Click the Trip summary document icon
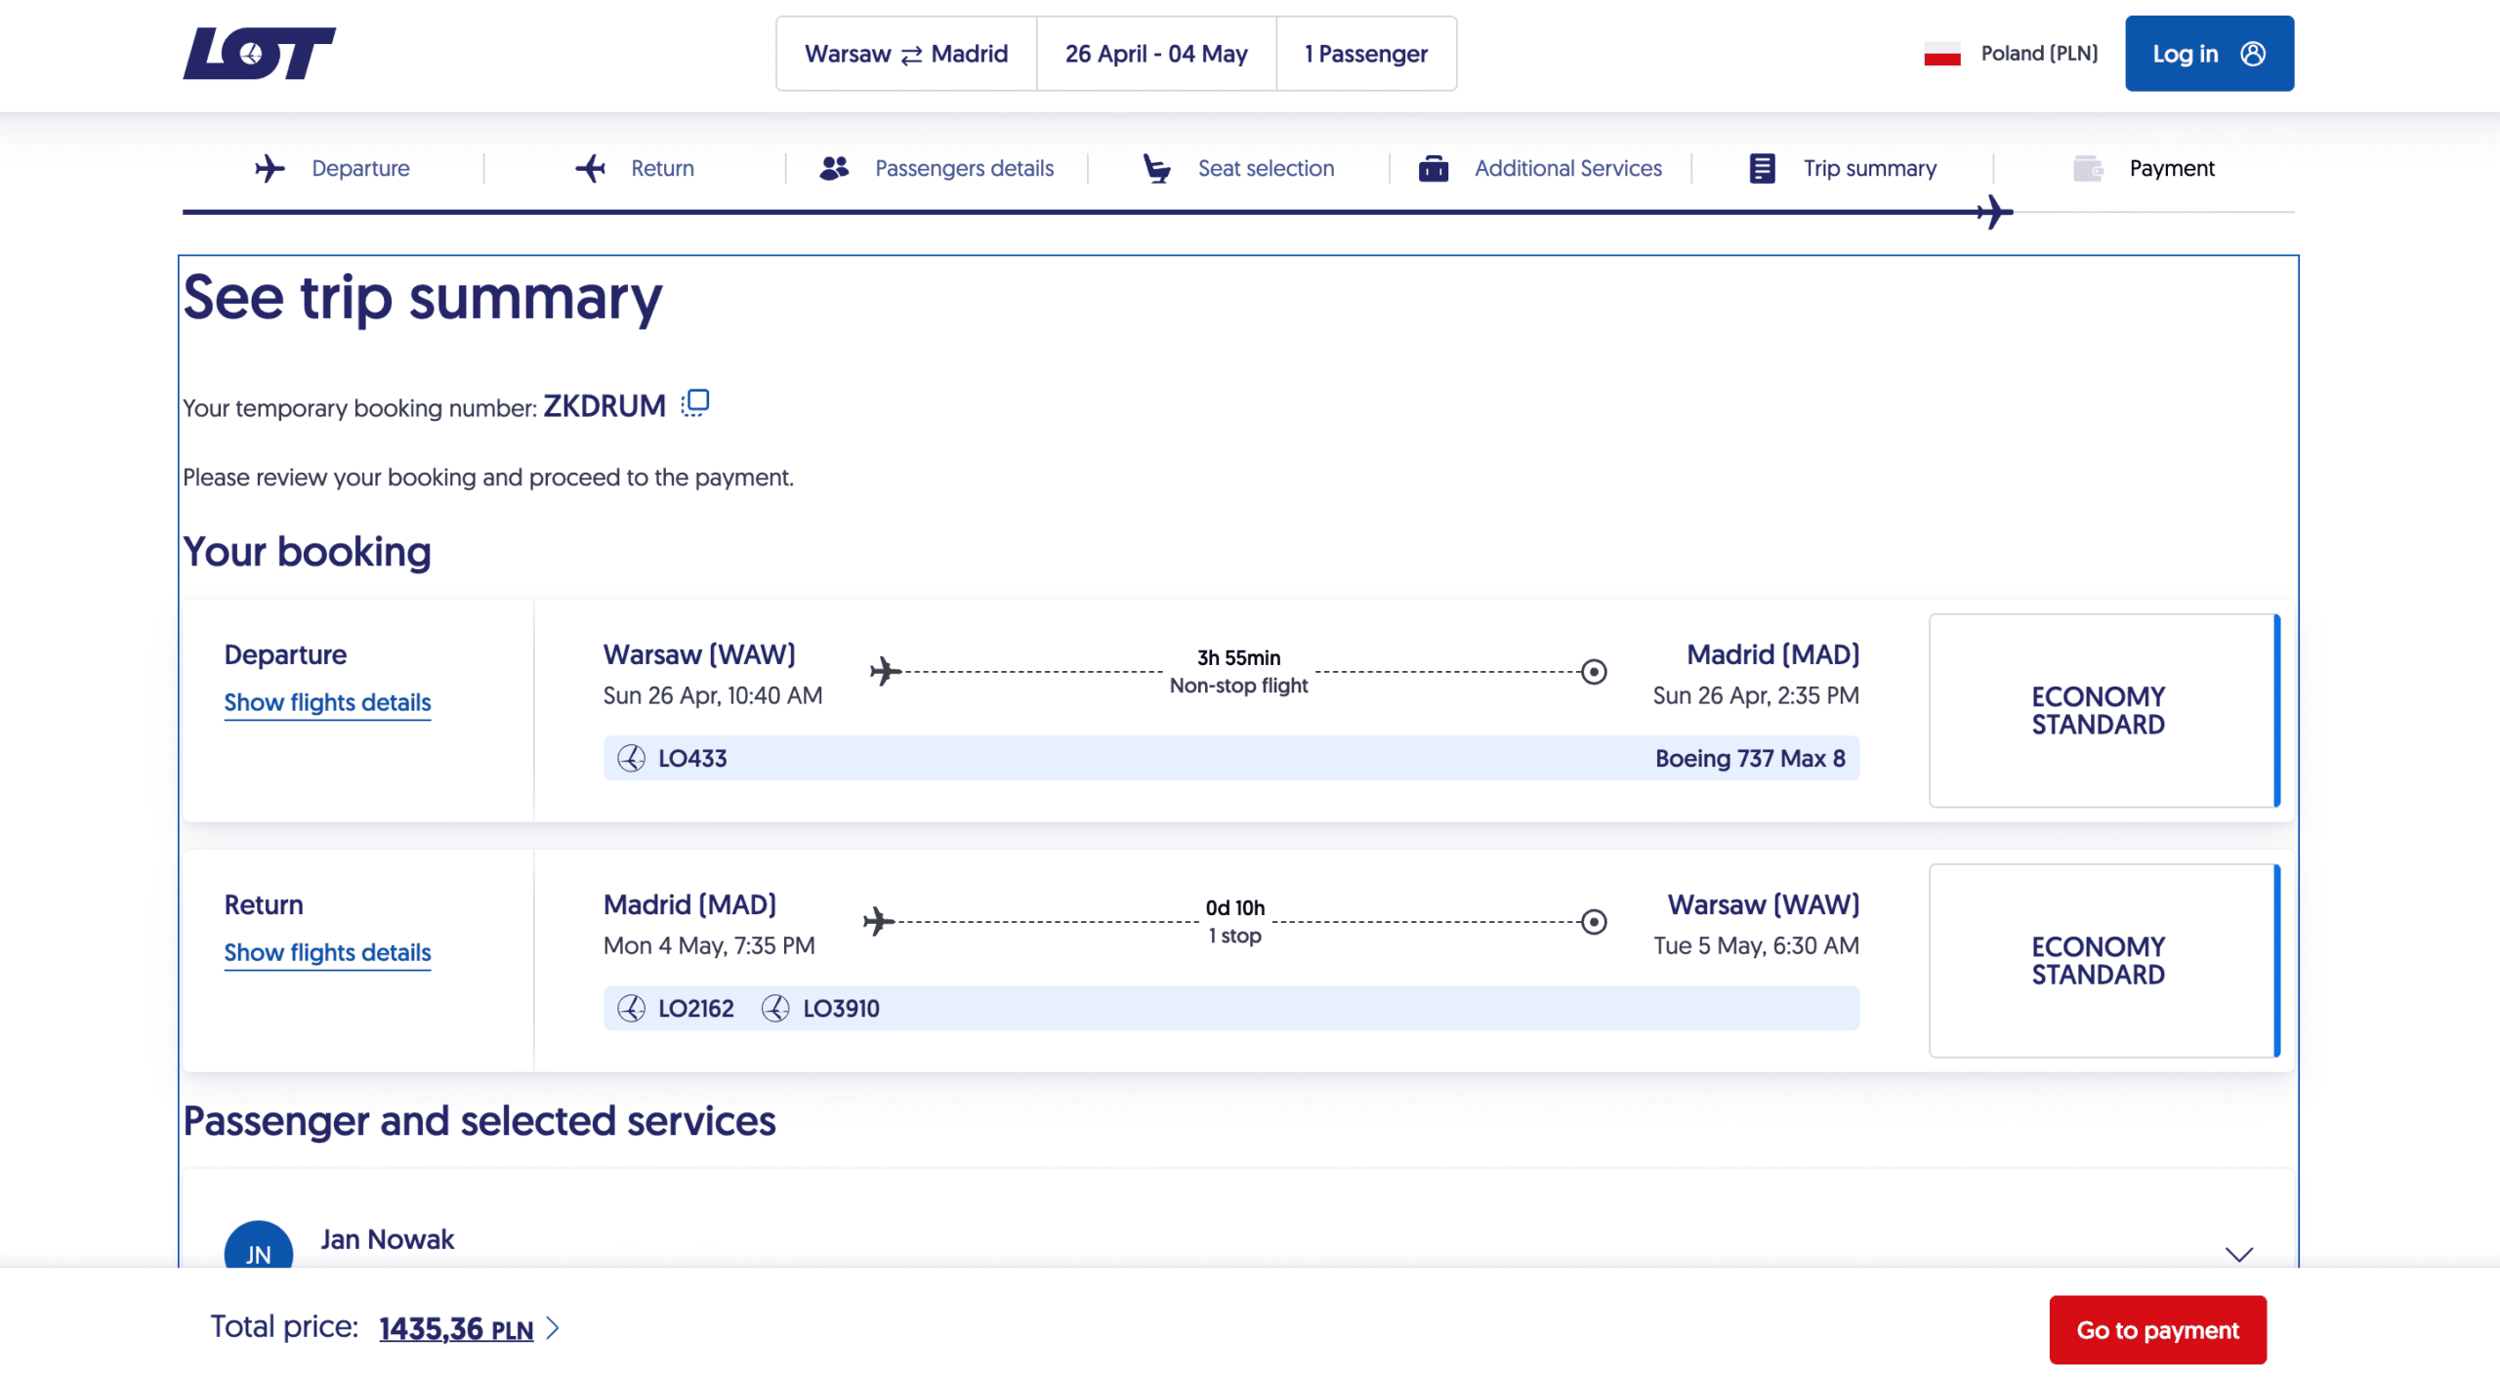The width and height of the screenshot is (2500, 1380). pyautogui.click(x=1762, y=168)
